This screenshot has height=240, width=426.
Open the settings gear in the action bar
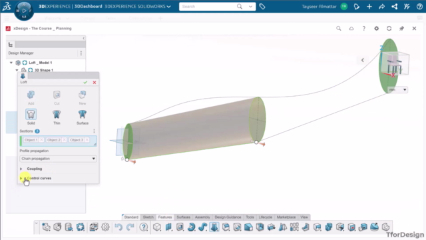pyautogui.click(x=105, y=227)
